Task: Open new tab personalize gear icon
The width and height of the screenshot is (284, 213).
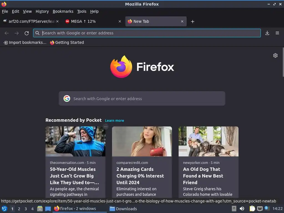Action: (275, 55)
